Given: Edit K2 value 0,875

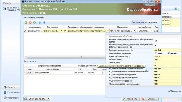Looking at the screenshot, I should coord(167,75).
